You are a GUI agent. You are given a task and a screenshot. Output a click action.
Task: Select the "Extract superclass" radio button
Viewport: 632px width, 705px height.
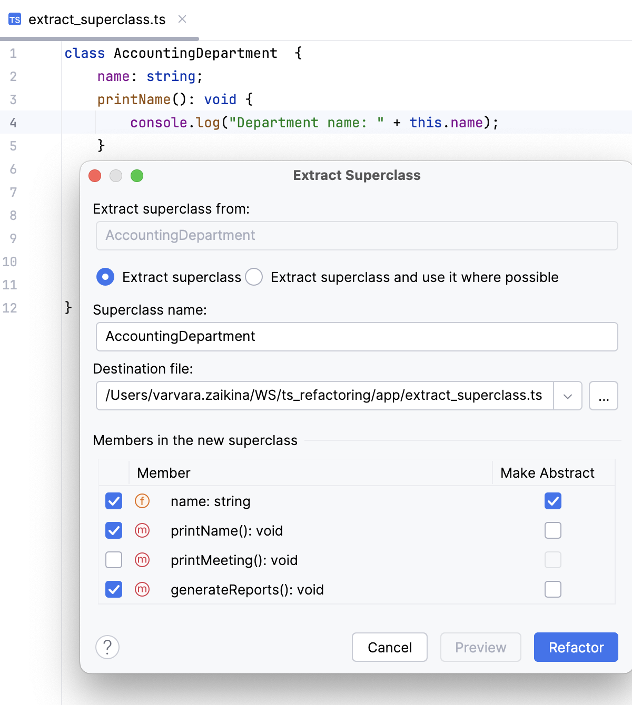pos(105,277)
